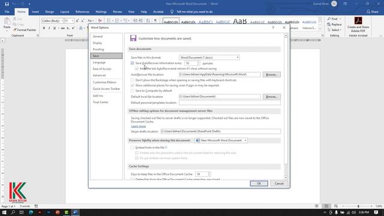Click the Decrease Indent icon
384x216 pixels.
pos(135,21)
